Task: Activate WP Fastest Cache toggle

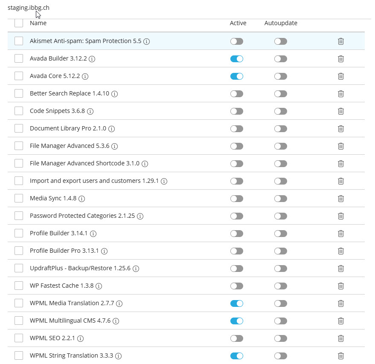Action: [237, 286]
